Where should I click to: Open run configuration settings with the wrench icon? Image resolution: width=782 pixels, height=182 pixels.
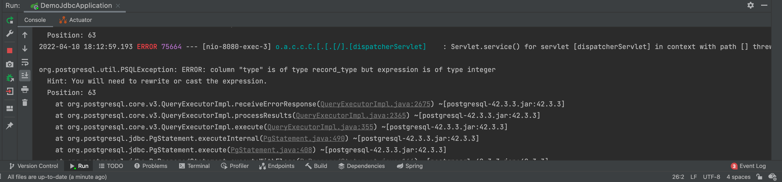tap(10, 33)
